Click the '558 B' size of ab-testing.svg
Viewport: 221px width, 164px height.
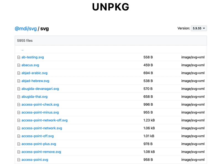pos(148,57)
